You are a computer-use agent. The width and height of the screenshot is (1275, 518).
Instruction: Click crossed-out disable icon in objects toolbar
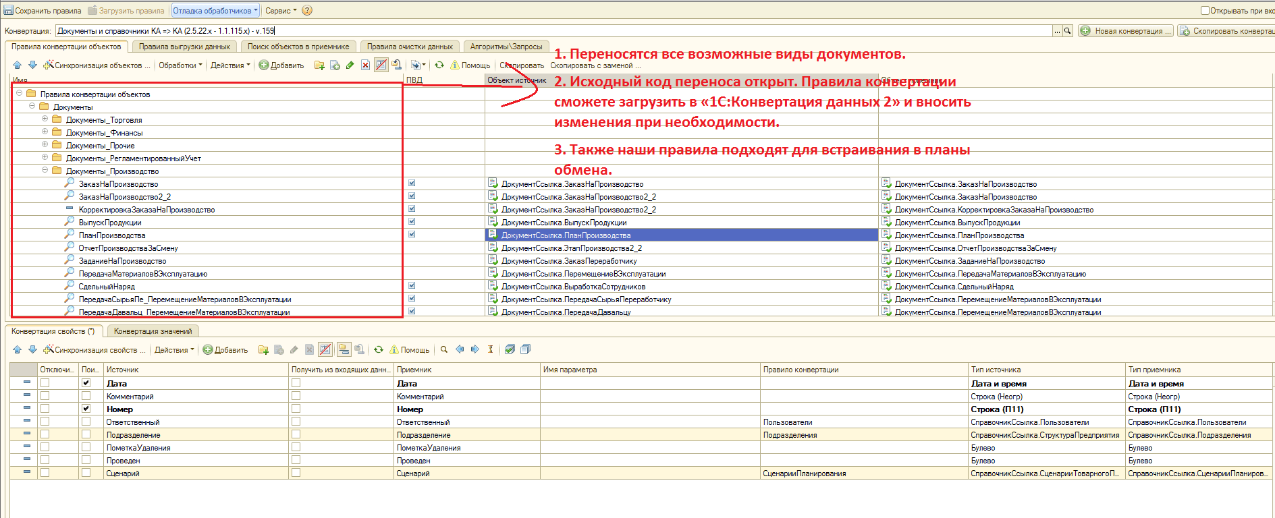tap(381, 65)
